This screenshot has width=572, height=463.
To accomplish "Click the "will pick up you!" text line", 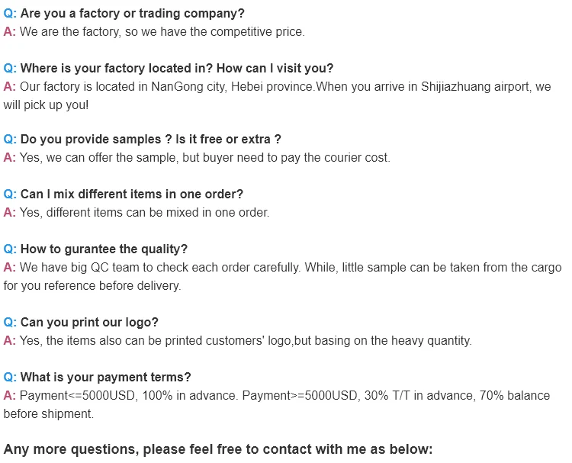I will click(46, 105).
